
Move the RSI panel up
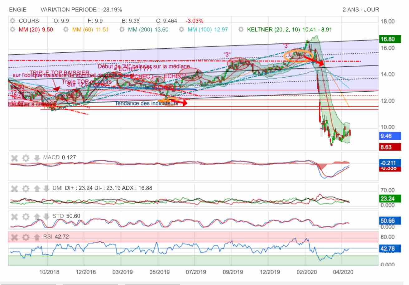click(37, 237)
